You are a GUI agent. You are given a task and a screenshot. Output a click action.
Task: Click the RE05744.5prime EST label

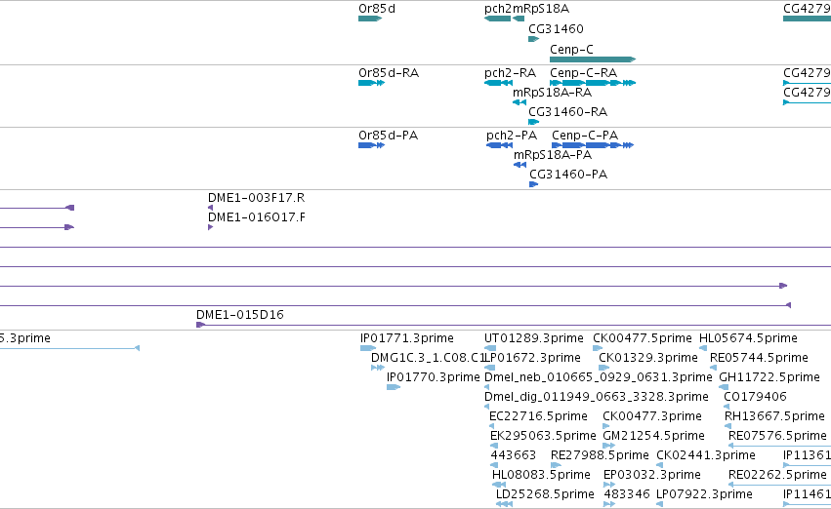click(x=759, y=358)
